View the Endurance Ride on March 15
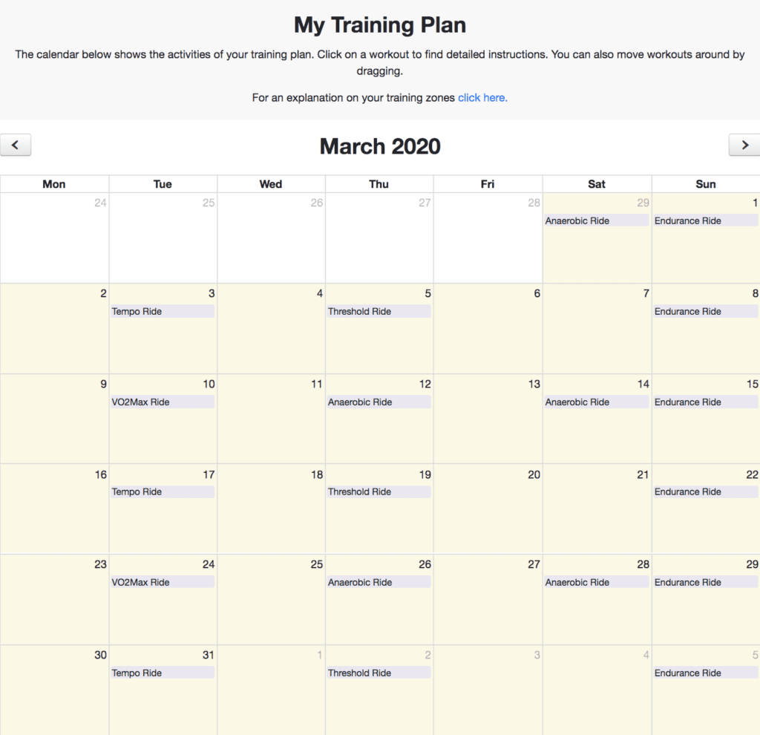The image size is (760, 735). point(704,402)
